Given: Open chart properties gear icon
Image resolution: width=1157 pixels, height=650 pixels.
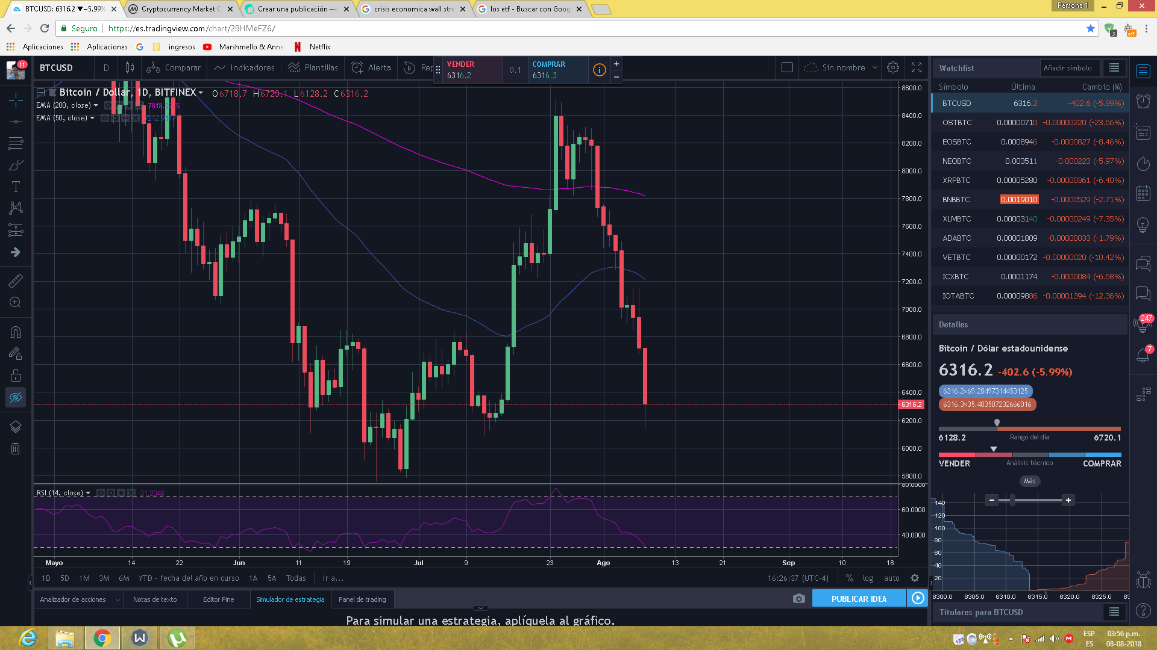Looking at the screenshot, I should tap(893, 67).
